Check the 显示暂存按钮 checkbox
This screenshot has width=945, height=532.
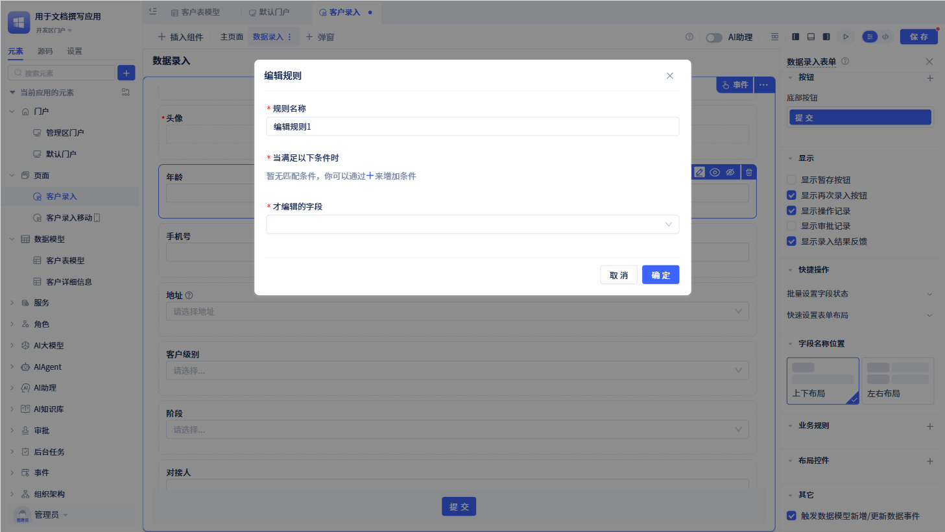pyautogui.click(x=791, y=180)
